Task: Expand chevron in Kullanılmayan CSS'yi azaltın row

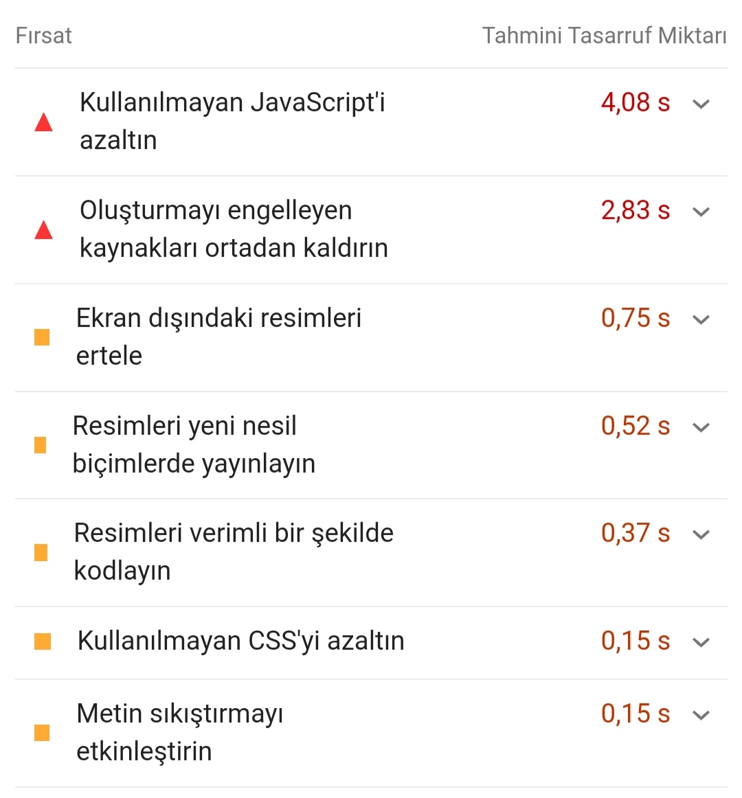Action: (701, 642)
